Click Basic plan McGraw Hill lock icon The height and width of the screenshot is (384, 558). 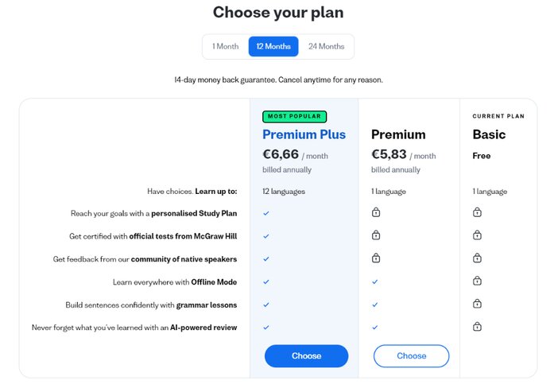point(477,235)
